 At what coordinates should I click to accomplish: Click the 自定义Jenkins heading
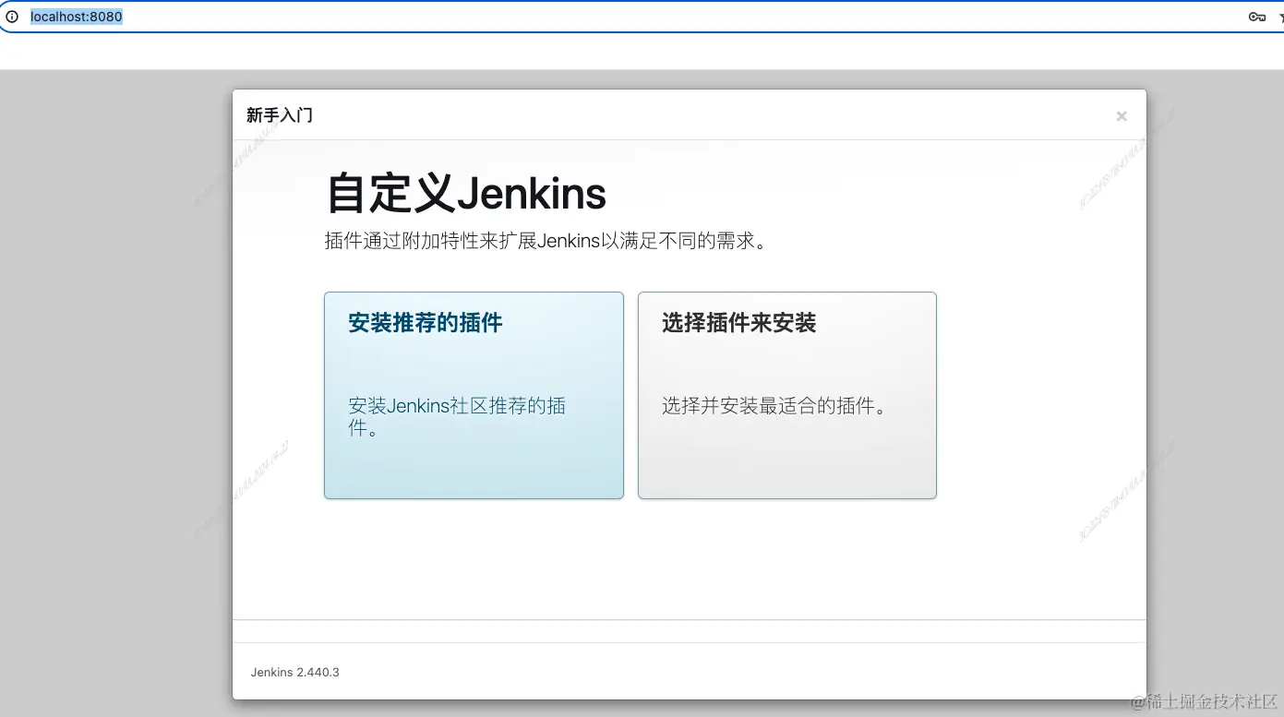tap(466, 193)
